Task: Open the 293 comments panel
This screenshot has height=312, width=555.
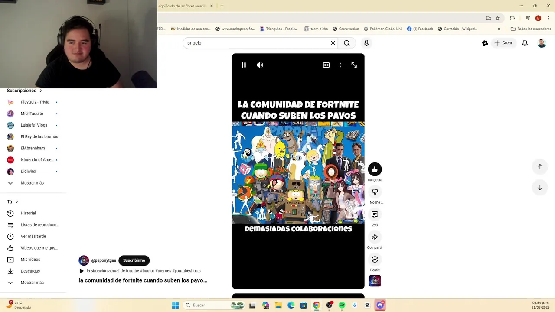Action: 375,214
